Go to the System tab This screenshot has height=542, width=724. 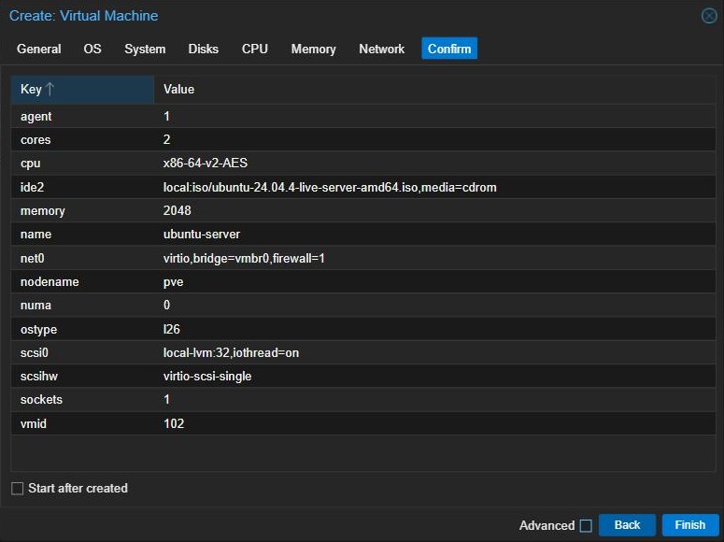click(x=145, y=49)
